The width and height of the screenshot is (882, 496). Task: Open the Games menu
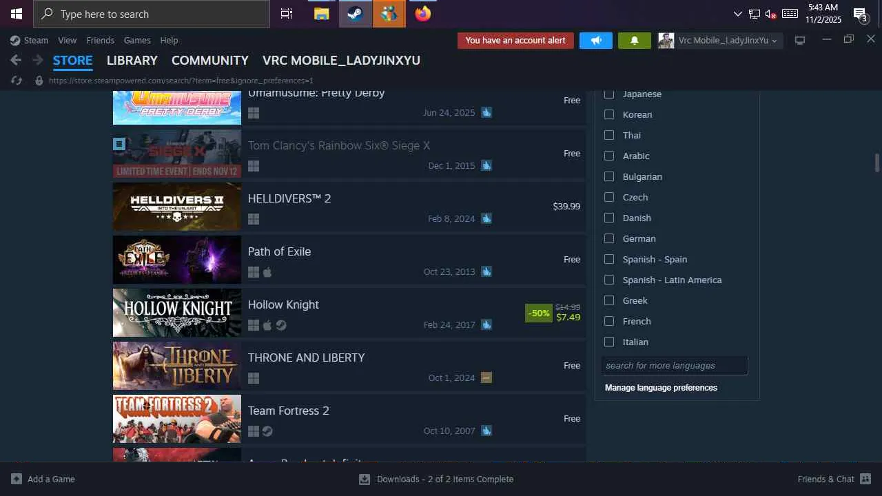pyautogui.click(x=137, y=41)
